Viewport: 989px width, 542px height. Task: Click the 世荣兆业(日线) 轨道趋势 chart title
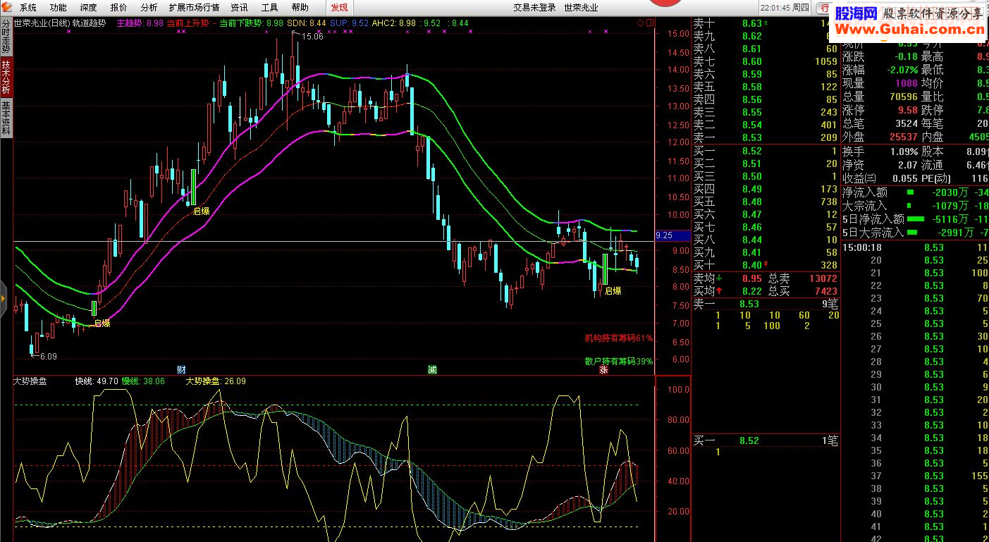[x=61, y=23]
